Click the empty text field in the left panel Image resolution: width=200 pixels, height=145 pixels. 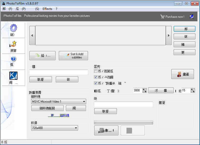59,72
